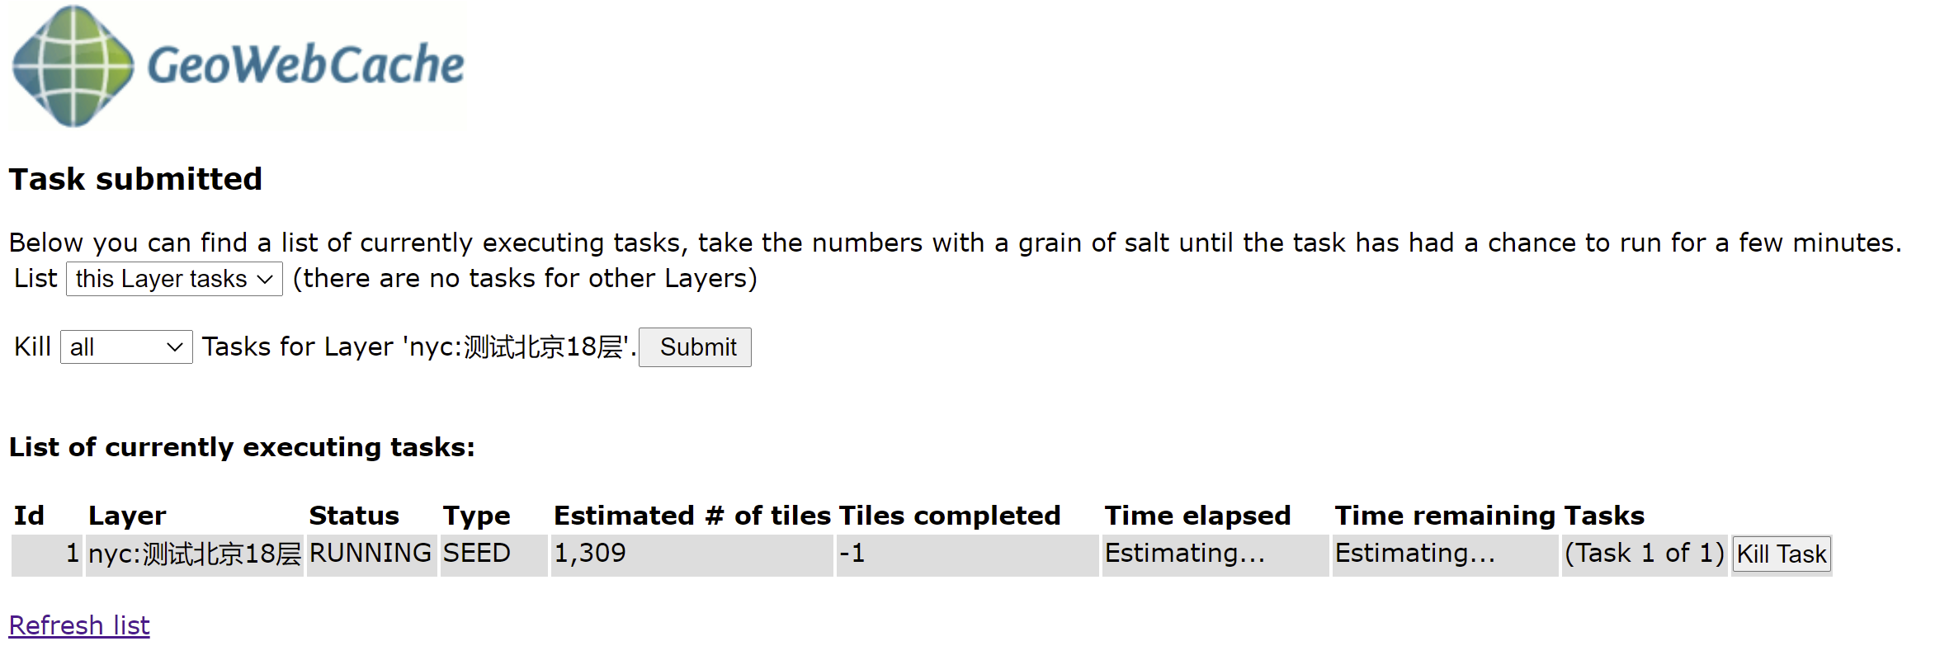Click the GeoWebCache globe logo
The image size is (1954, 660).
74,66
